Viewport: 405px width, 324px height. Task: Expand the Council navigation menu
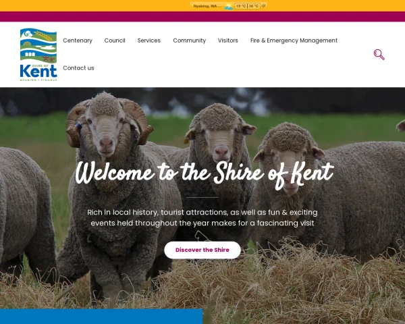coord(115,40)
